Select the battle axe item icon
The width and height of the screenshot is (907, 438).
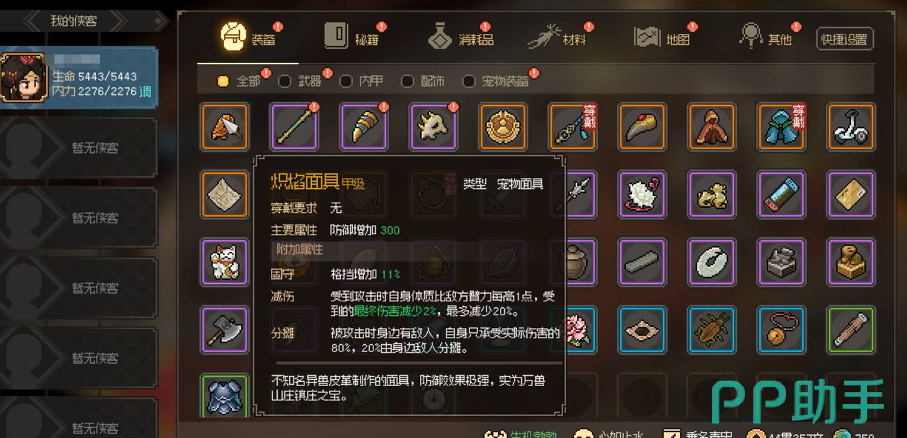pos(224,330)
